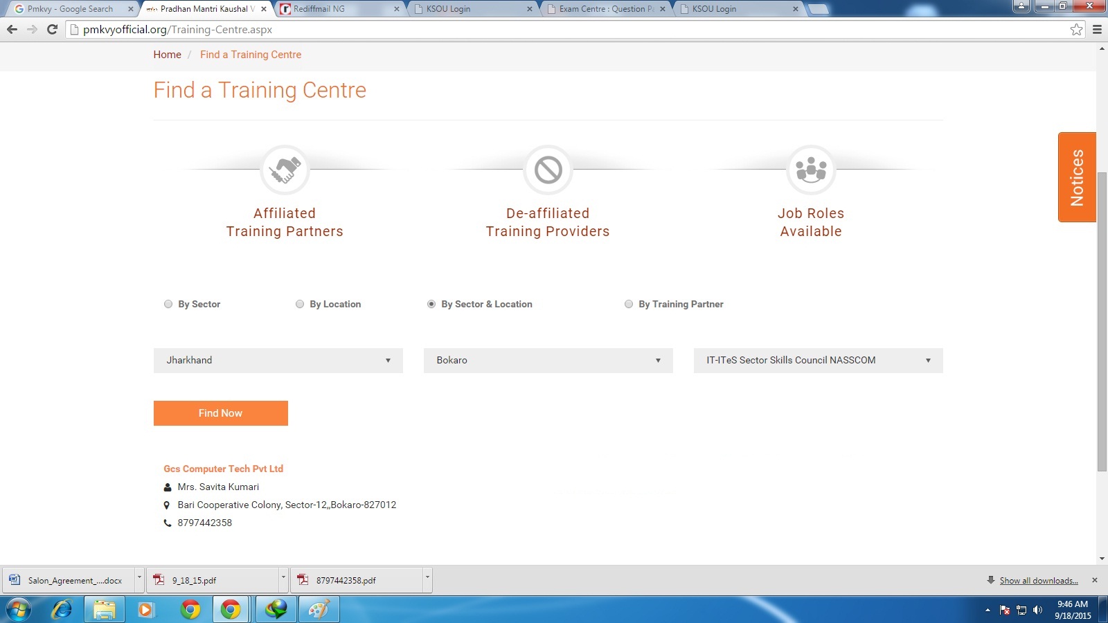The width and height of the screenshot is (1108, 623).
Task: Go back using the browser back arrow
Action: [12, 29]
